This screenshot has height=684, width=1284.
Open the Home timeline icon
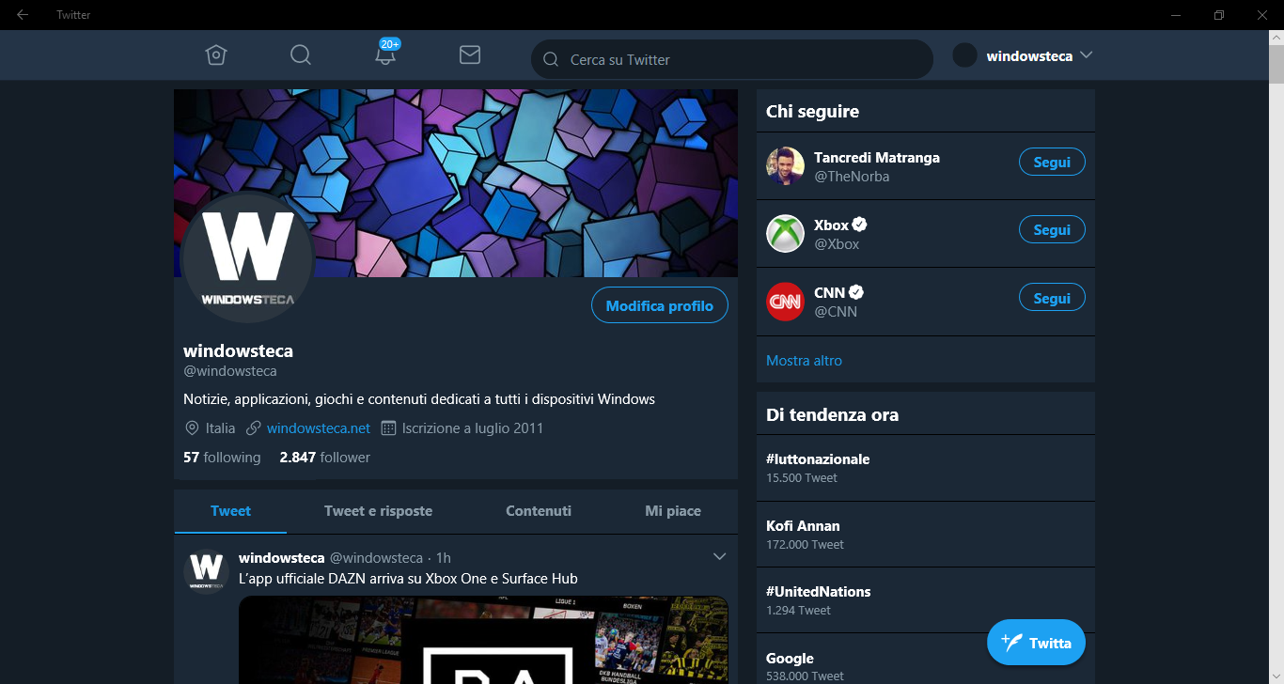click(x=216, y=55)
